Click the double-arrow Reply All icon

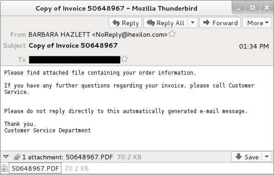(x=151, y=23)
